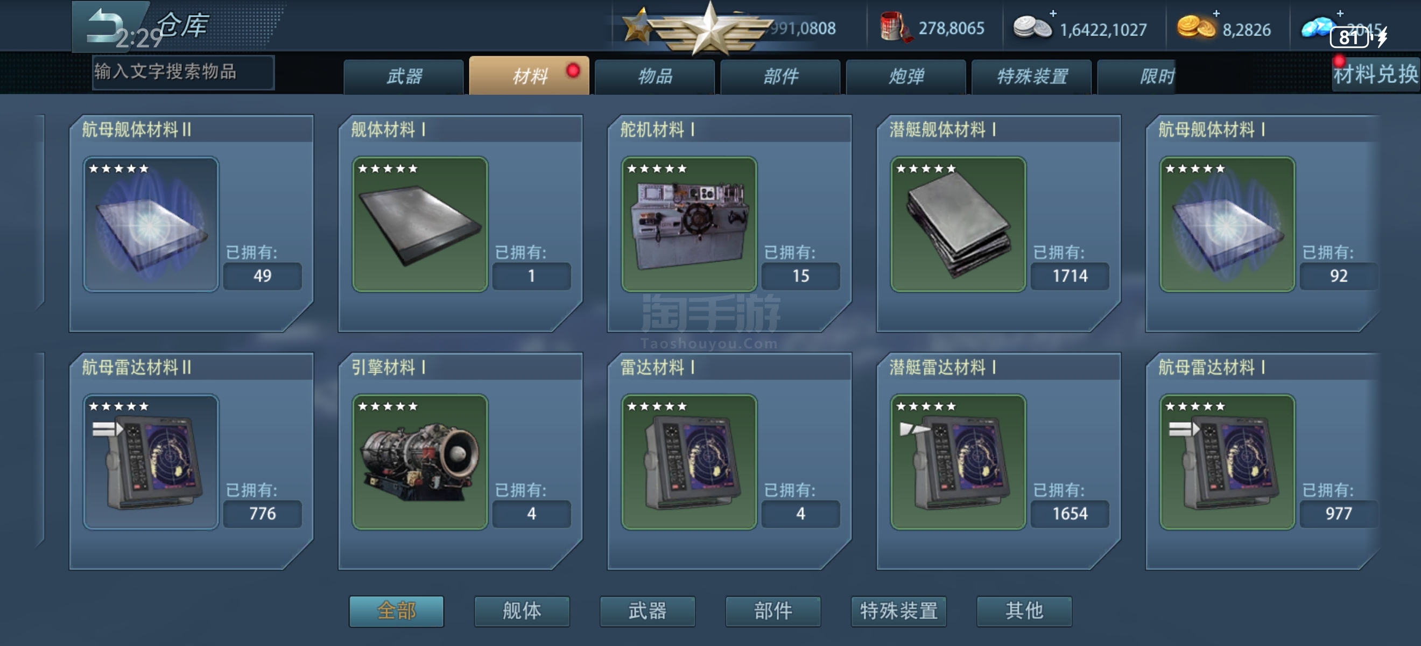Tap the 潜艇雷达材料 I radar icon

click(x=958, y=462)
